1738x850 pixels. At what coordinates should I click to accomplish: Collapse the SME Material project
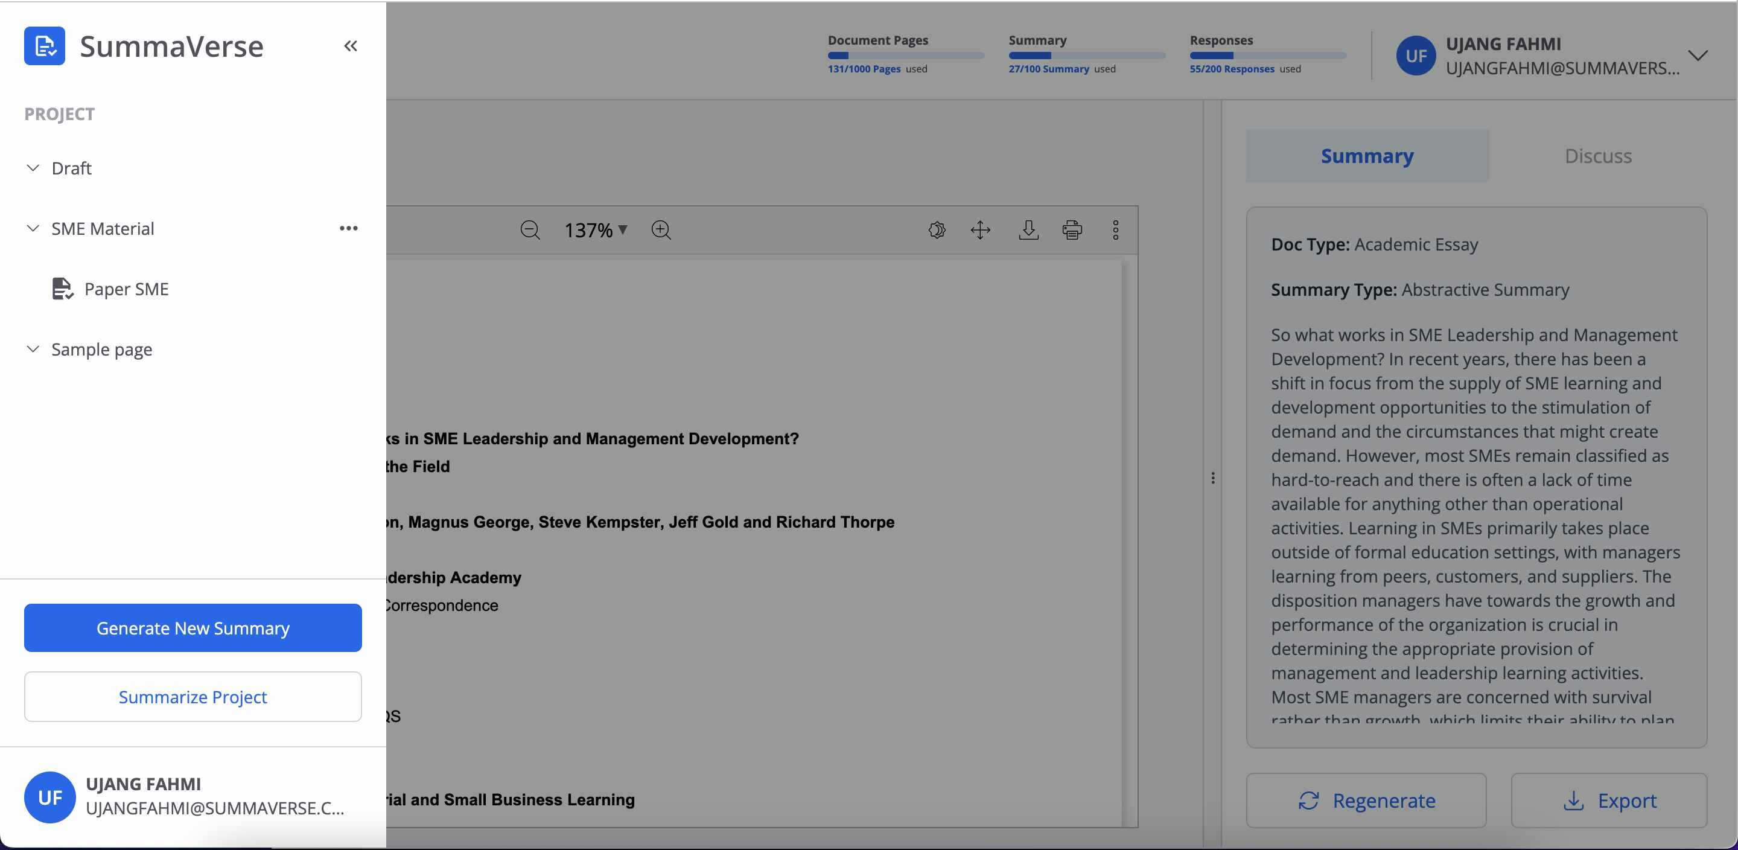pyautogui.click(x=33, y=228)
